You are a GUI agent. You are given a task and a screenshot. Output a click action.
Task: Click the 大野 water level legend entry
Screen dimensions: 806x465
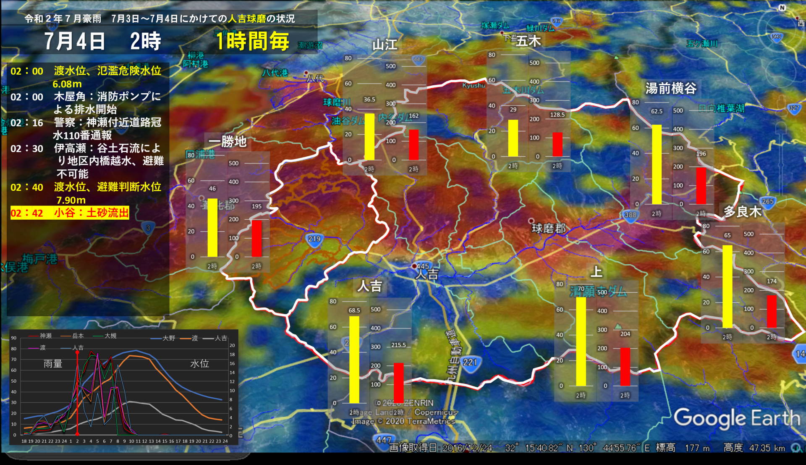pos(163,338)
